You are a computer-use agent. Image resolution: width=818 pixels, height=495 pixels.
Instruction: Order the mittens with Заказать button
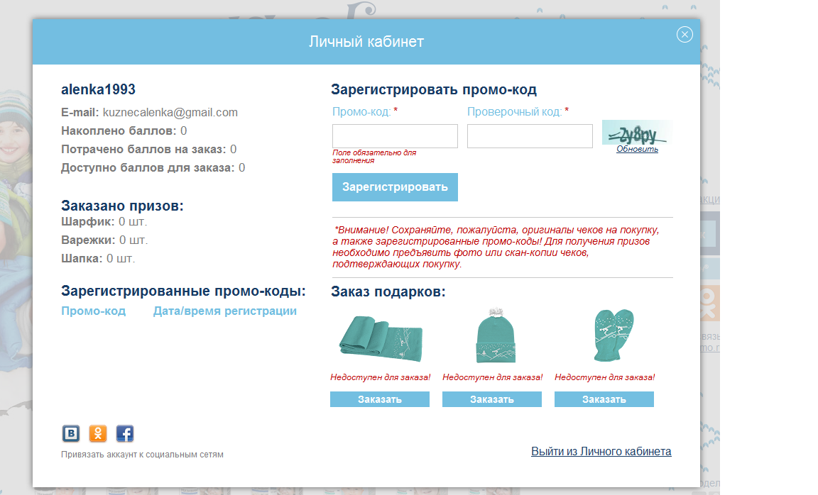click(604, 399)
